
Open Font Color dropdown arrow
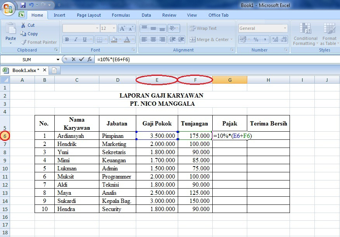(x=133, y=39)
